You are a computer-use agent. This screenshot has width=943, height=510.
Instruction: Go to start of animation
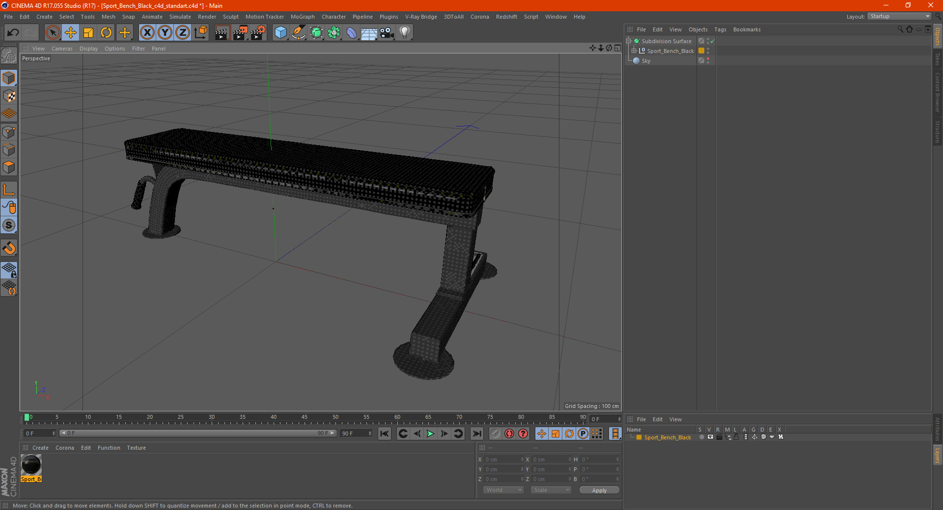[x=385, y=433]
